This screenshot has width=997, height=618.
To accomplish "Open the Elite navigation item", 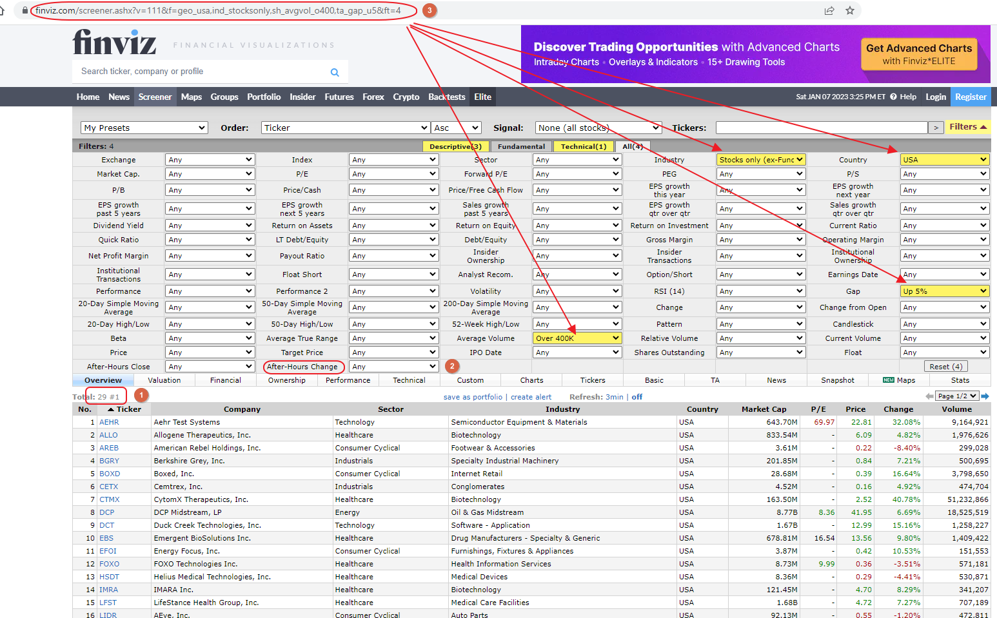I will pyautogui.click(x=483, y=97).
